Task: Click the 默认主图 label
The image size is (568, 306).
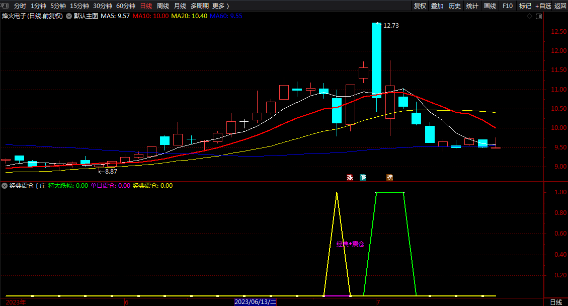Action: 86,16
